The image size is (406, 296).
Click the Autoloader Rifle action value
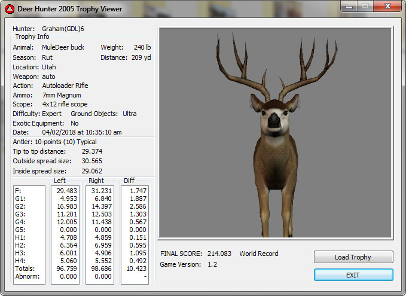click(65, 86)
